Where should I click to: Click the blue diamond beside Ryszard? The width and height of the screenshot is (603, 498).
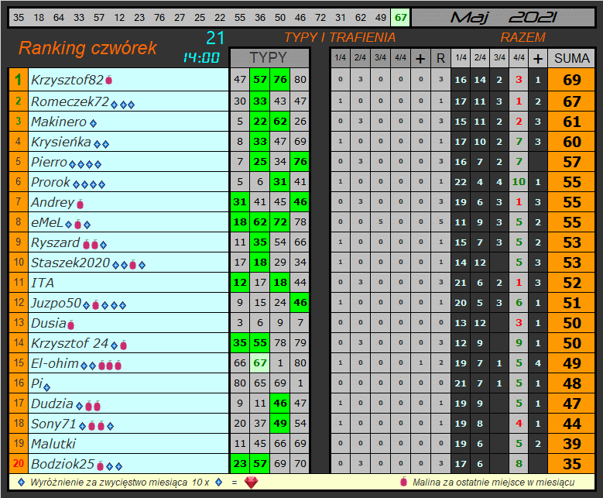coord(103,245)
